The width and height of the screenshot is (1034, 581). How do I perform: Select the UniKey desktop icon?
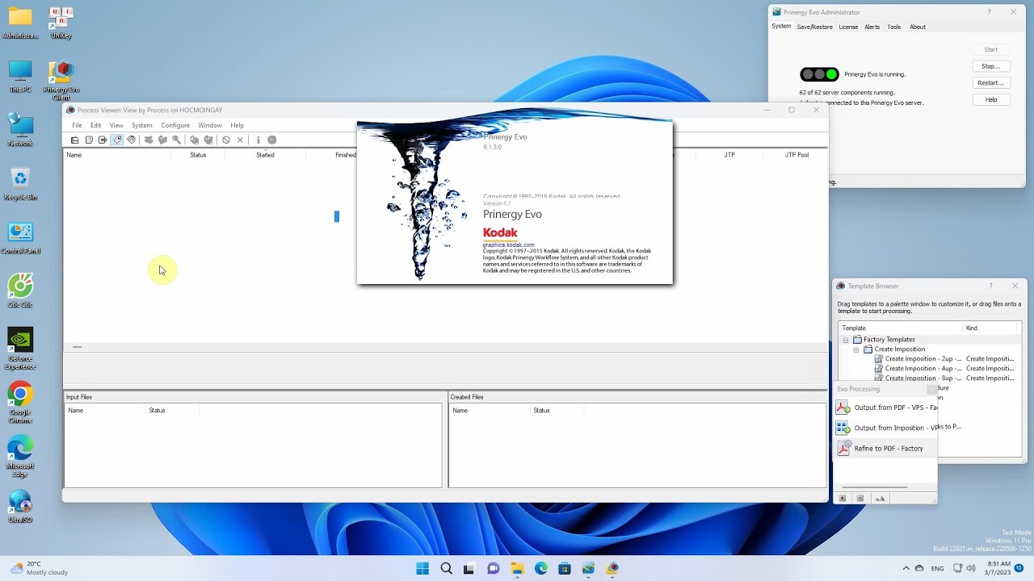coord(61,23)
